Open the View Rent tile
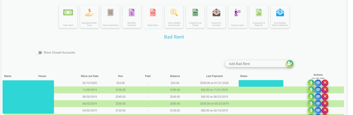Image resolution: width=353 pixels, height=115 pixels. click(68, 17)
